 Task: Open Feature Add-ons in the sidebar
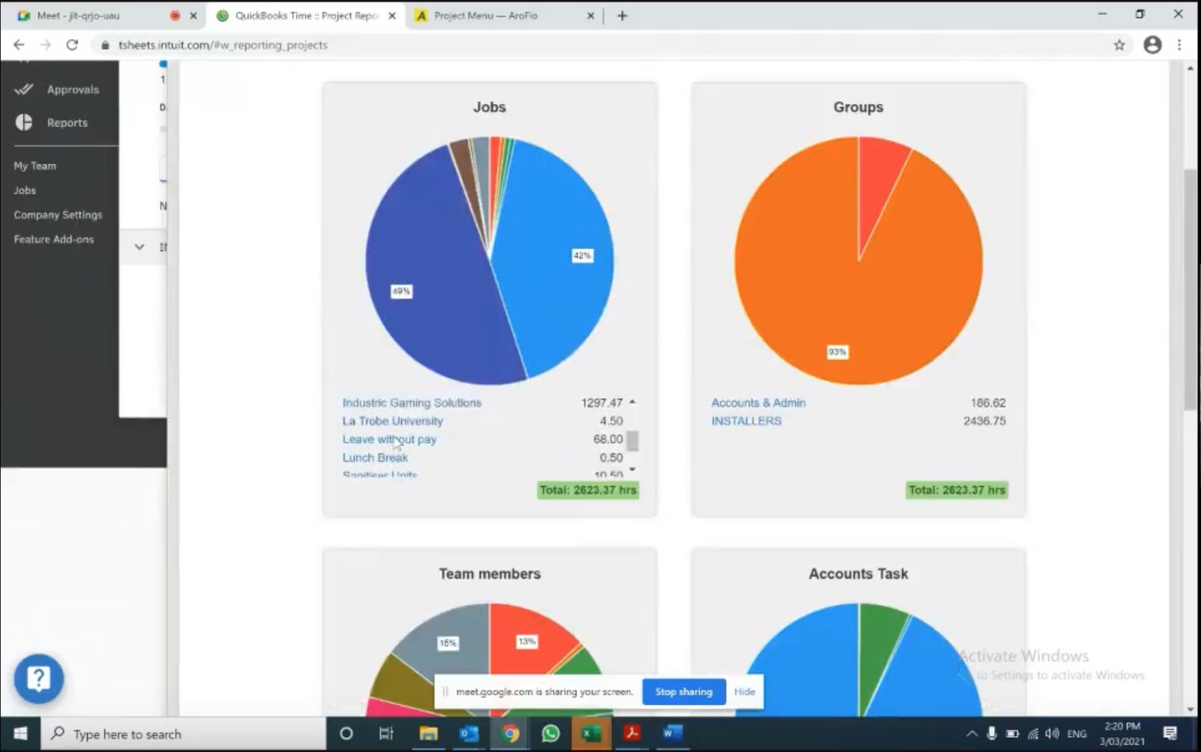click(x=54, y=239)
